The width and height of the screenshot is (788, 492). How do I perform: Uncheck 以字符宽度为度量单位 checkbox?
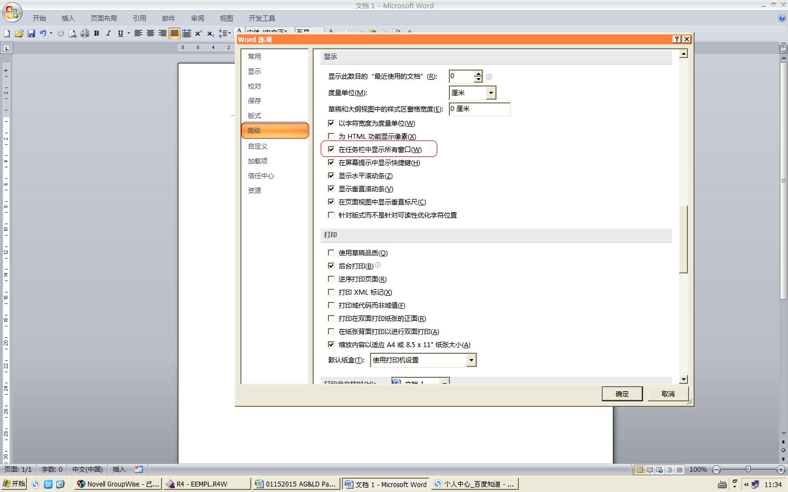331,123
